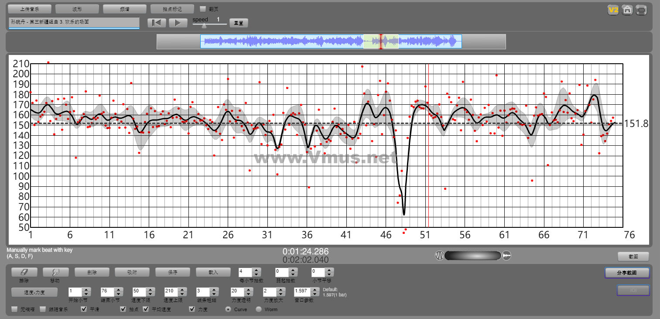Click the 删除 delete button
Image resolution: width=660 pixels, height=319 pixels.
[x=92, y=272]
